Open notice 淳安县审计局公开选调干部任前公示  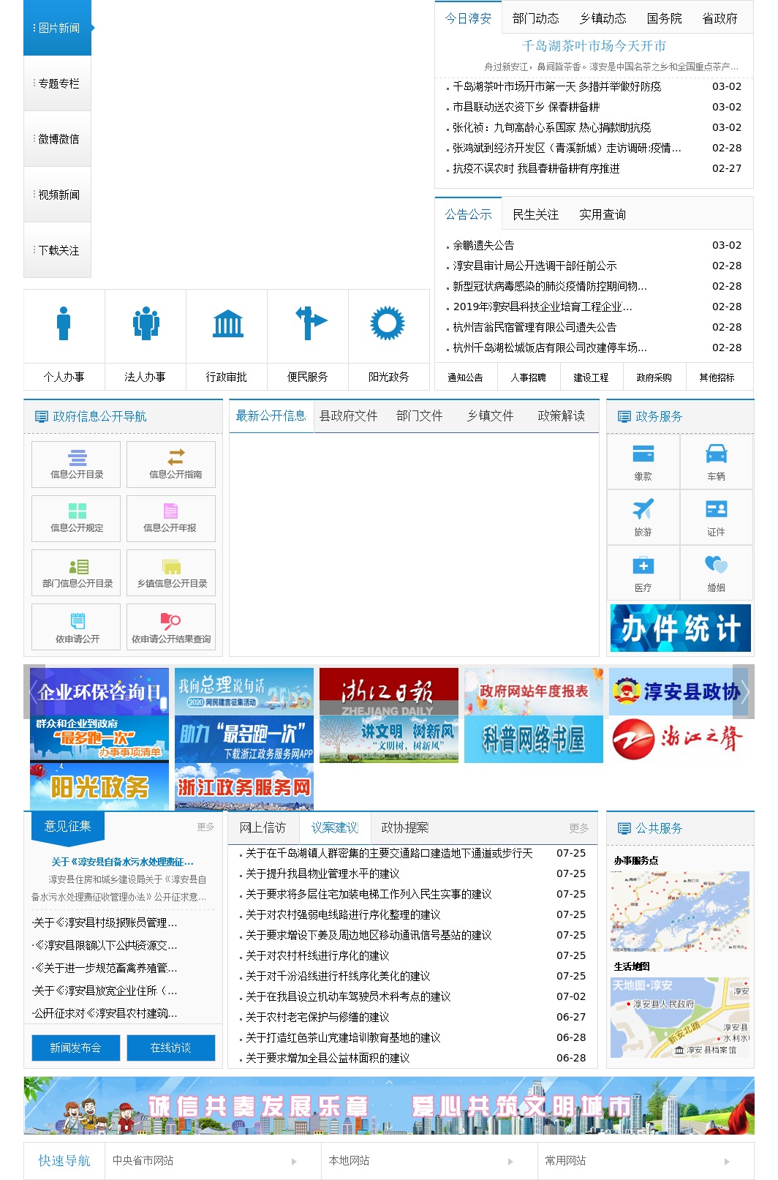click(x=535, y=266)
